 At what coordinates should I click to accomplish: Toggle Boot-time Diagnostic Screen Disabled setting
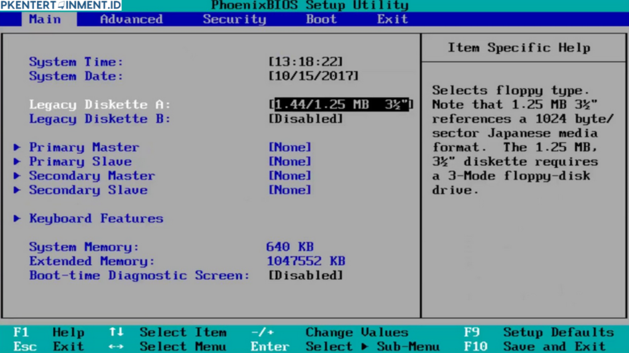coord(306,276)
